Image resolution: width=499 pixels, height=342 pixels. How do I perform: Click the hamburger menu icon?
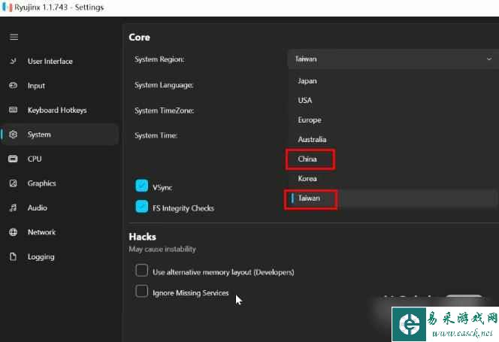point(14,37)
